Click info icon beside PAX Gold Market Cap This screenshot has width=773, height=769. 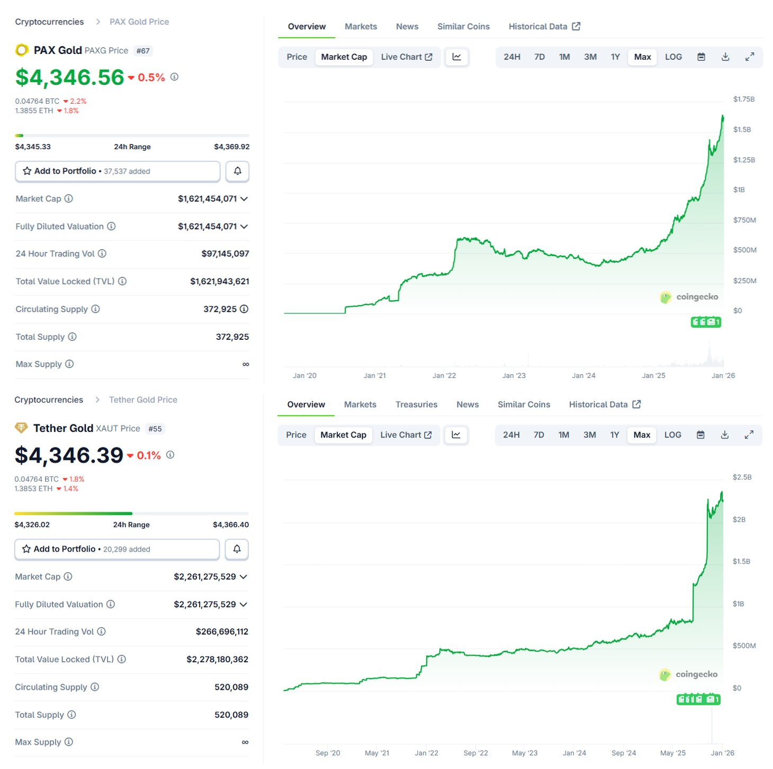coord(69,198)
